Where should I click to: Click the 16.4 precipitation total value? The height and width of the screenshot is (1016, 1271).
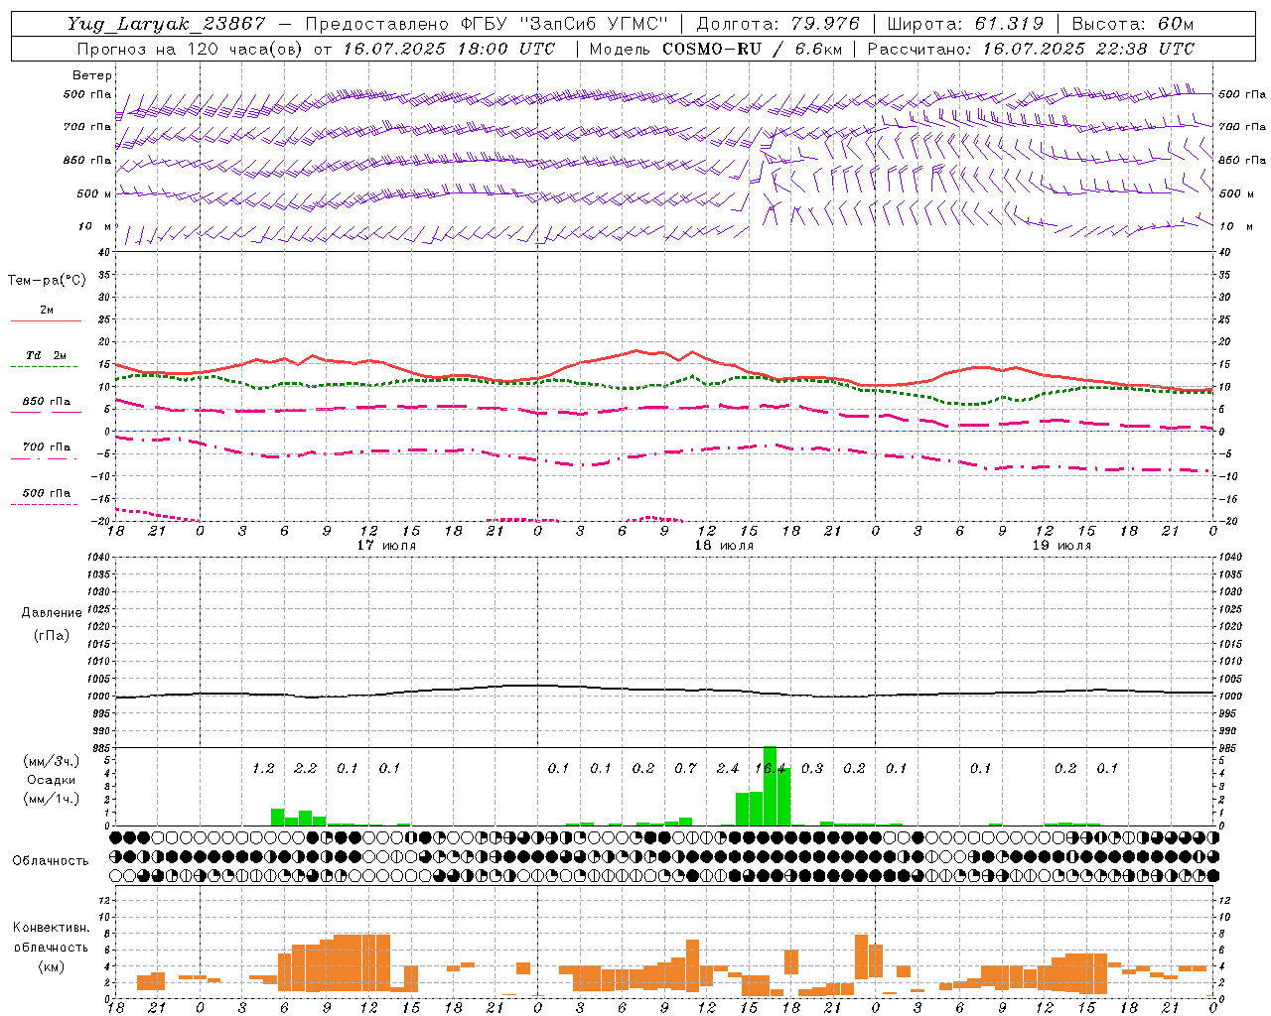click(x=771, y=768)
